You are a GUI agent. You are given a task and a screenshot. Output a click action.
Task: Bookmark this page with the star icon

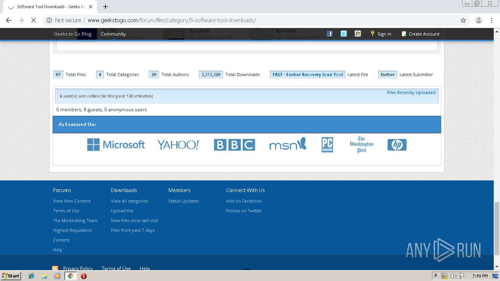click(x=463, y=20)
